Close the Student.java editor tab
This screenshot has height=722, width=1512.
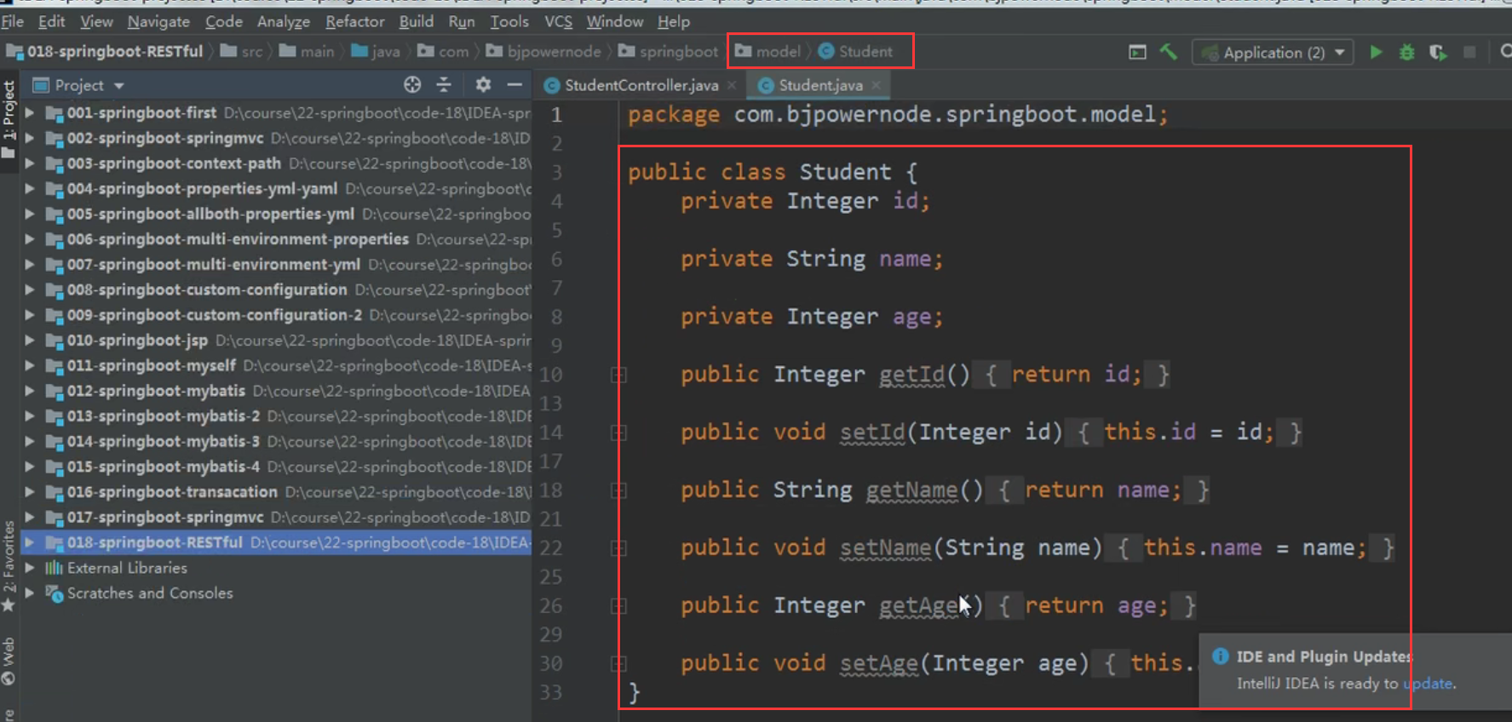(x=876, y=85)
